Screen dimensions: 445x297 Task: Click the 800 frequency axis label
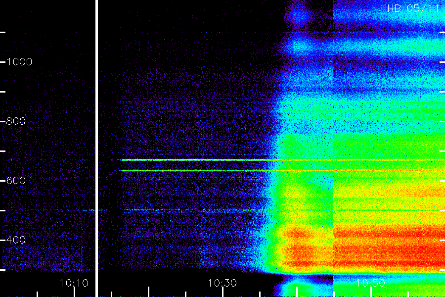click(16, 121)
